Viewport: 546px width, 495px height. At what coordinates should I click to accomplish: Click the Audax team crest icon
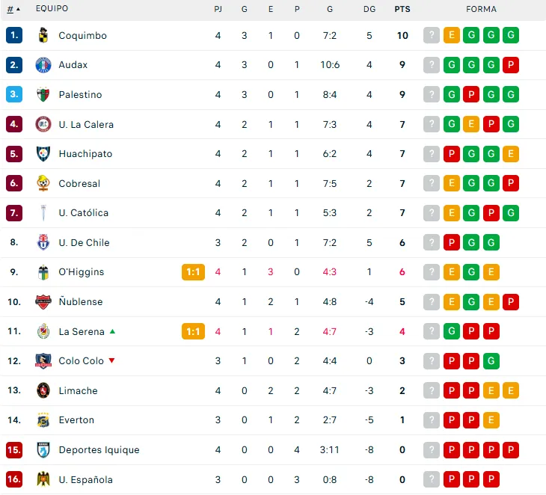point(43,65)
